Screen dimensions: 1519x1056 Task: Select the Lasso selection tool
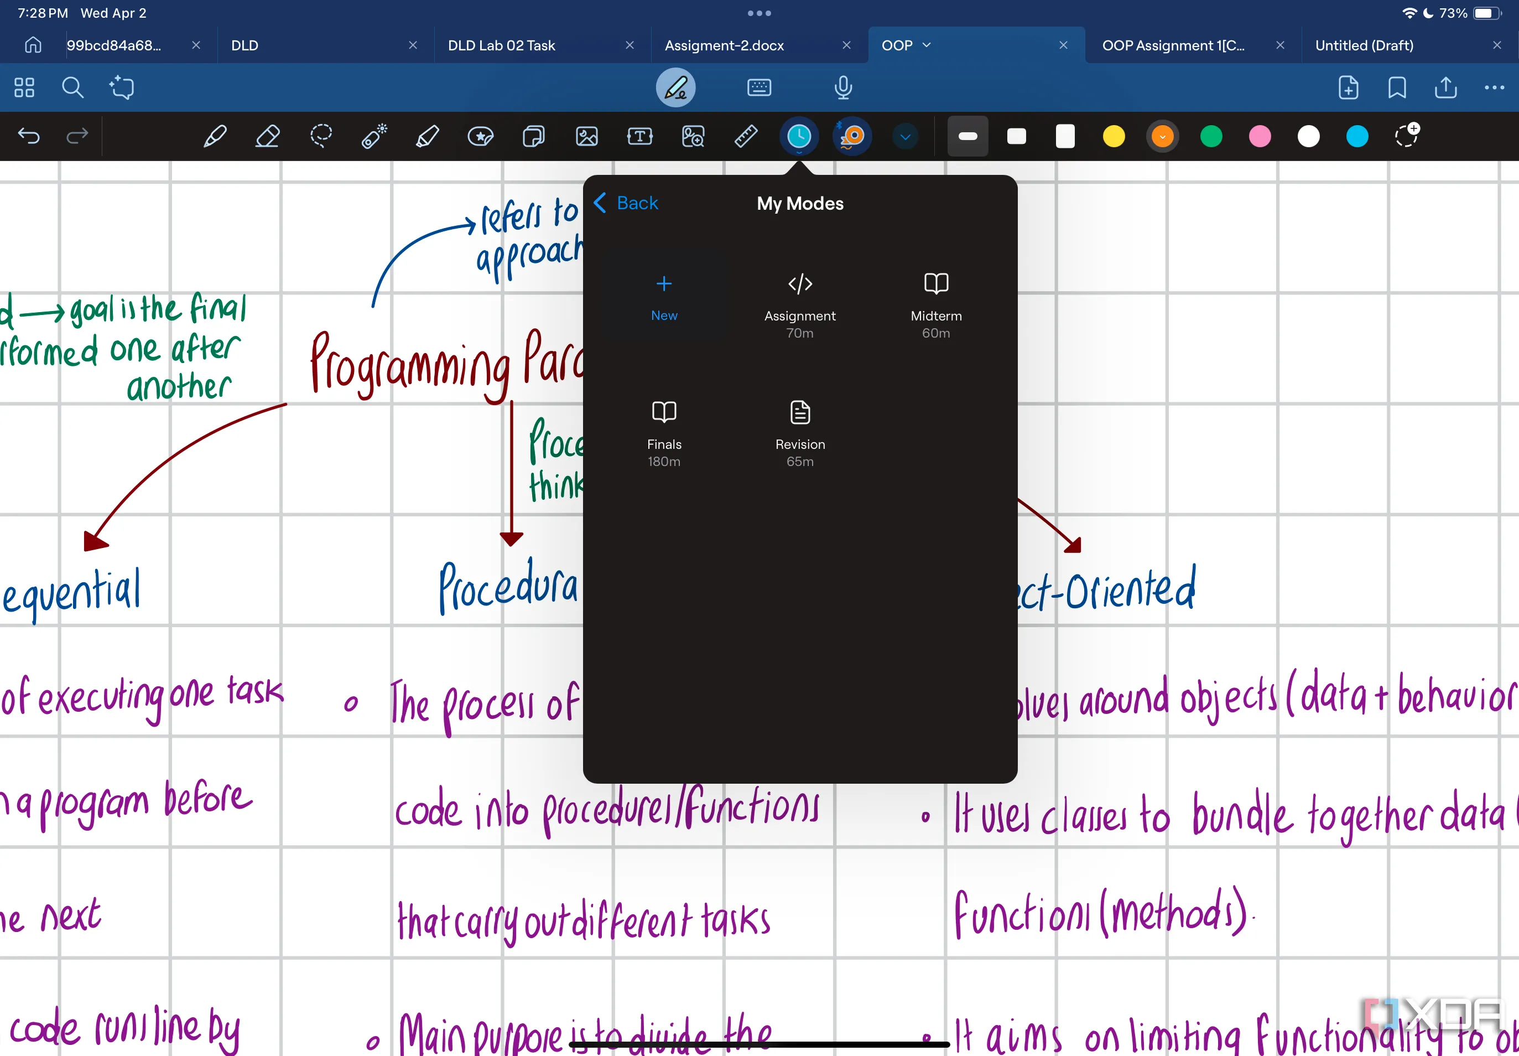[x=321, y=136]
